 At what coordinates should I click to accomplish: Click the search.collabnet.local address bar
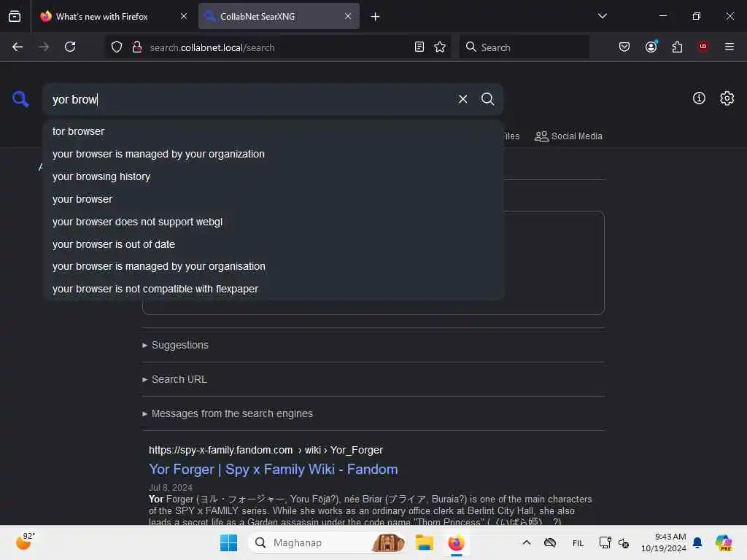pyautogui.click(x=279, y=47)
